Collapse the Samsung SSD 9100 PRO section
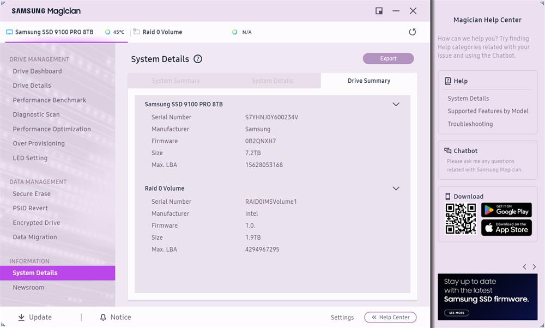 pyautogui.click(x=396, y=104)
